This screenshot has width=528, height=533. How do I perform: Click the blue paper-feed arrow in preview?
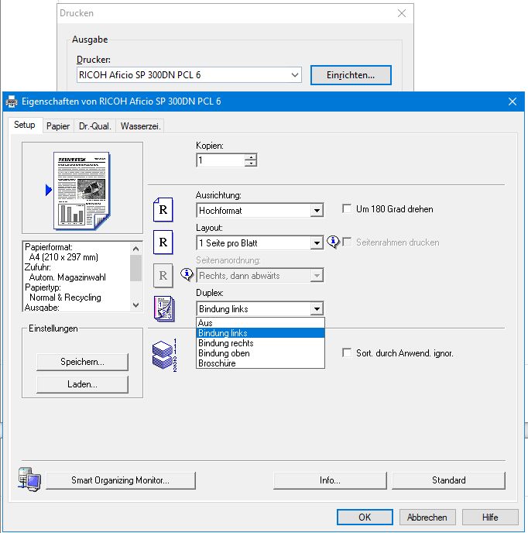(x=49, y=190)
